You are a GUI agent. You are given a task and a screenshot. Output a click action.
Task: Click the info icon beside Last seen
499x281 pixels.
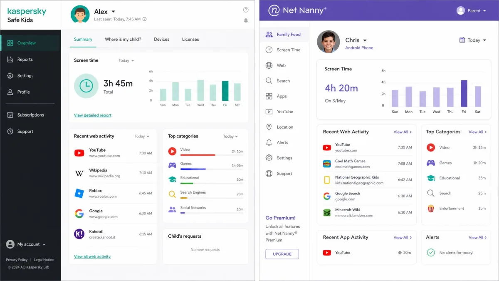pos(144,19)
